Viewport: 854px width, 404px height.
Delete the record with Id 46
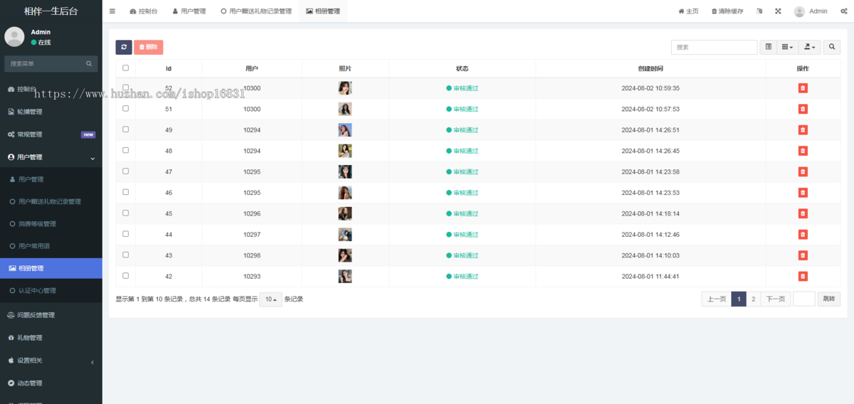tap(803, 193)
